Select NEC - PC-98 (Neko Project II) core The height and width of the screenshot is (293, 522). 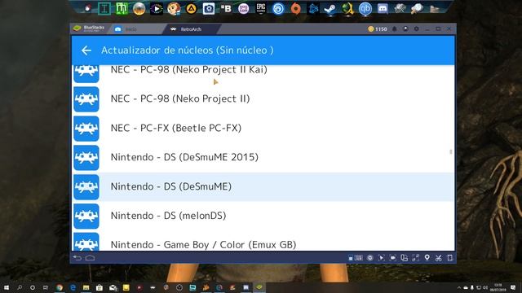(263, 99)
